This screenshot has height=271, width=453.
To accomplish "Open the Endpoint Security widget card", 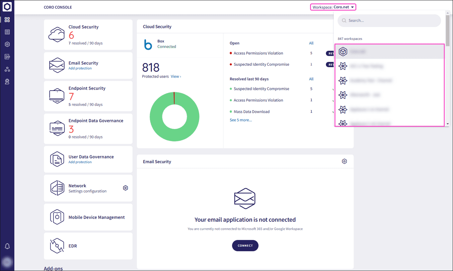I will pos(88,96).
